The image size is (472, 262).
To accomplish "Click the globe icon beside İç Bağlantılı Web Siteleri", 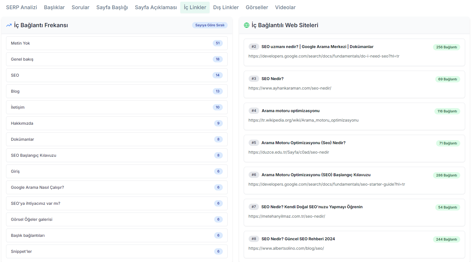I will coord(246,25).
